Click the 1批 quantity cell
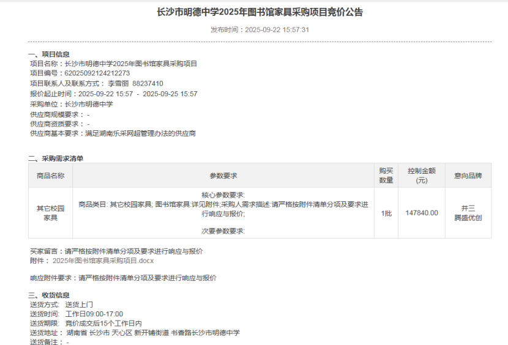The image size is (508, 345). (386, 213)
